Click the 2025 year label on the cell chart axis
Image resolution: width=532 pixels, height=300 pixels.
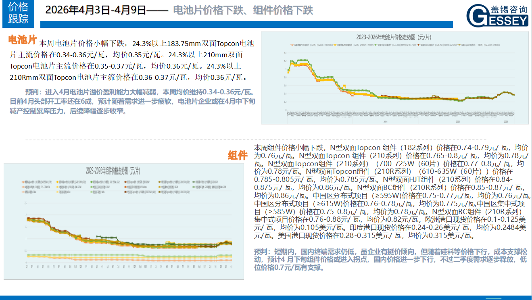click(x=458, y=121)
